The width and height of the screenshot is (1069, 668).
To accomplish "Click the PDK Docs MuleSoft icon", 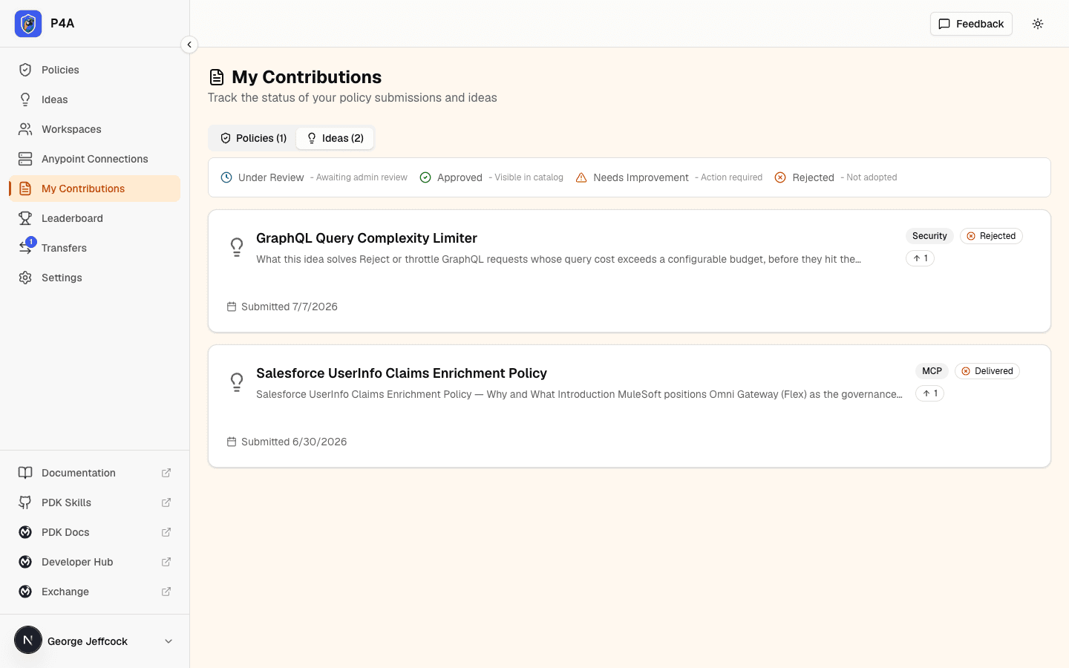I will pyautogui.click(x=25, y=532).
